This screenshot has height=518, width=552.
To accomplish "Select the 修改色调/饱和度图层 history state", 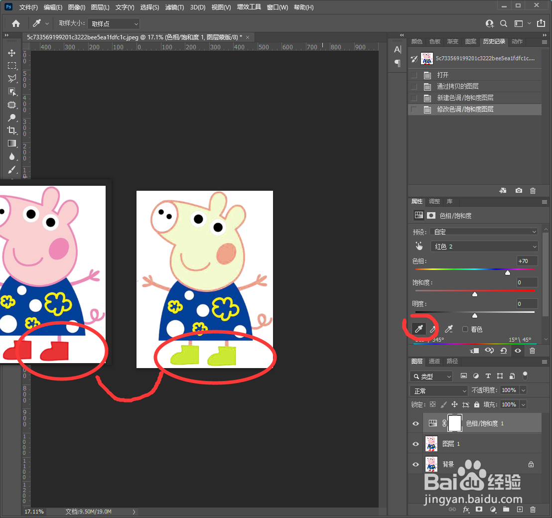I will click(x=475, y=110).
